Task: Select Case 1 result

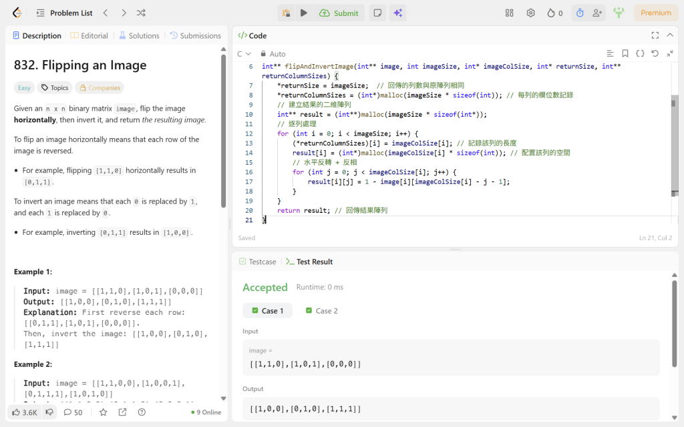Action: pyautogui.click(x=267, y=311)
